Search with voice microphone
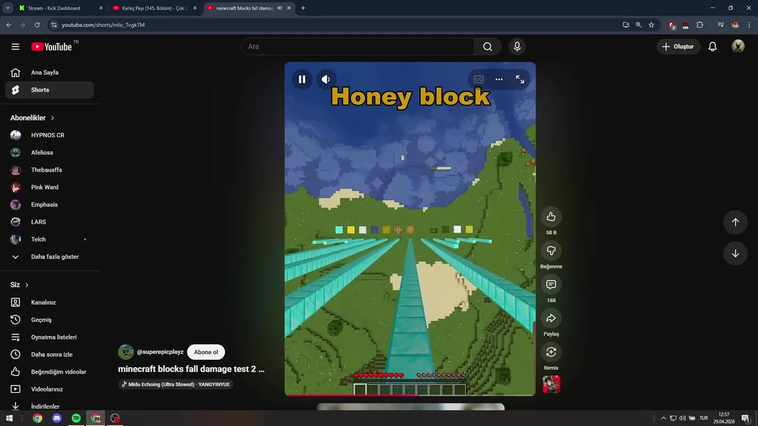Screen dimensions: 758x426 pos(518,47)
